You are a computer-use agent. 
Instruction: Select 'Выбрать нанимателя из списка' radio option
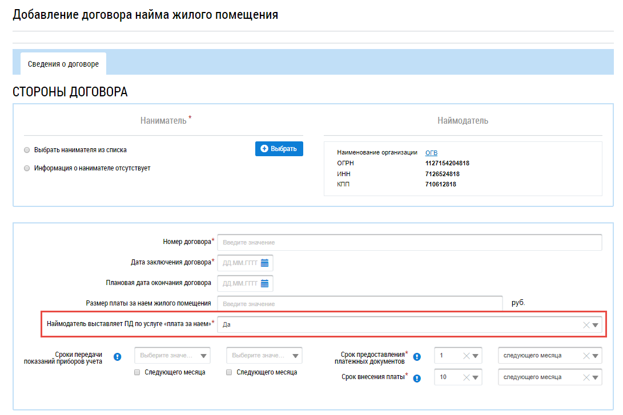[27, 150]
